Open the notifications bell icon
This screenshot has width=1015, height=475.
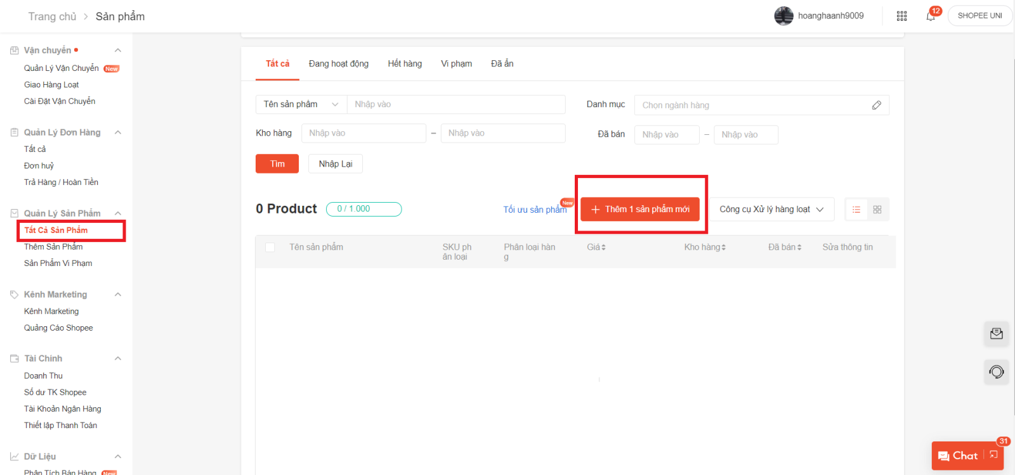(930, 16)
